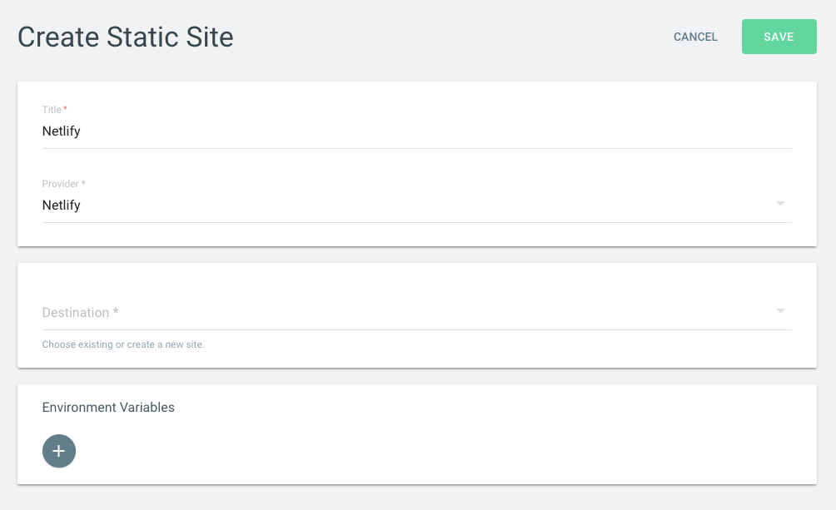Click the Destination dropdown arrow icon
836x510 pixels.
[780, 310]
